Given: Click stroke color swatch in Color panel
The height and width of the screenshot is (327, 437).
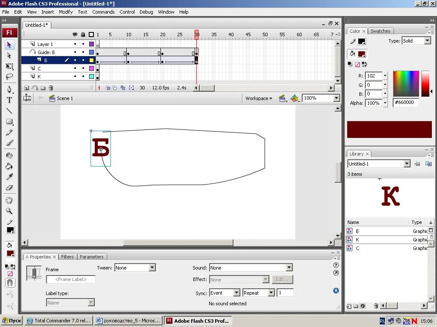Looking at the screenshot, I should coord(361,41).
